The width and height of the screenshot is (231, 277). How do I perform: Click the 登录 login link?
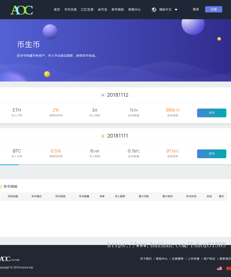pos(196,9)
